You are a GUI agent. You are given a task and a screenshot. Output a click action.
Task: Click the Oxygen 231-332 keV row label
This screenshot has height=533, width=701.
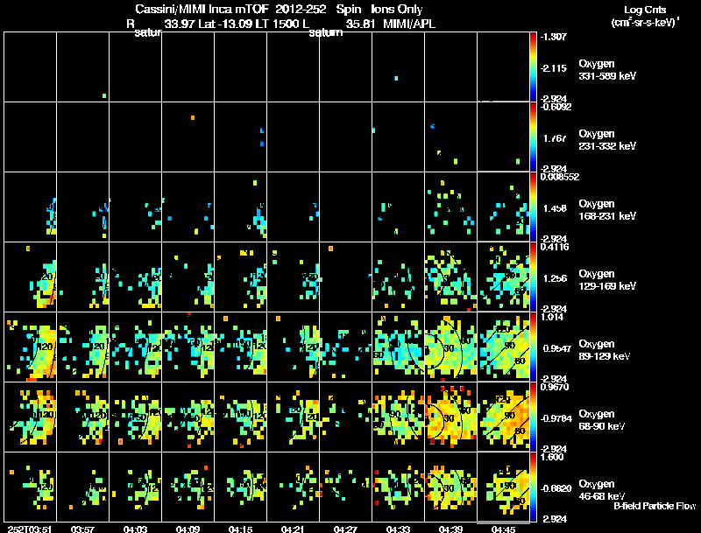(607, 140)
